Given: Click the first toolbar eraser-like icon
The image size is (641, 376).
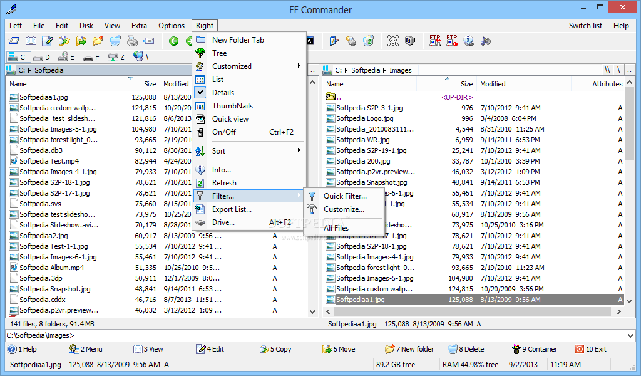Looking at the screenshot, I should 14,41.
